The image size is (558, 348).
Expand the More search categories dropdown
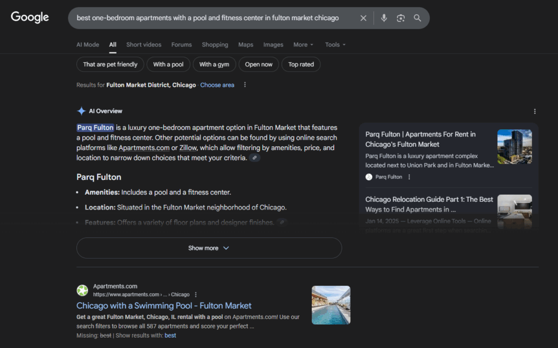(304, 45)
